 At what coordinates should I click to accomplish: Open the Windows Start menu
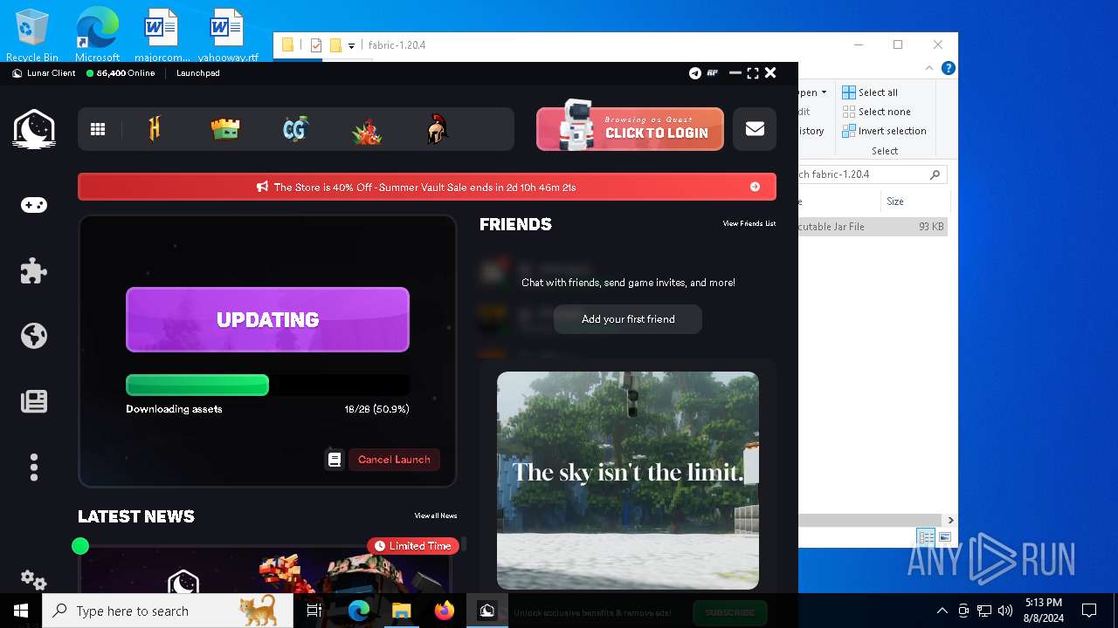point(21,611)
